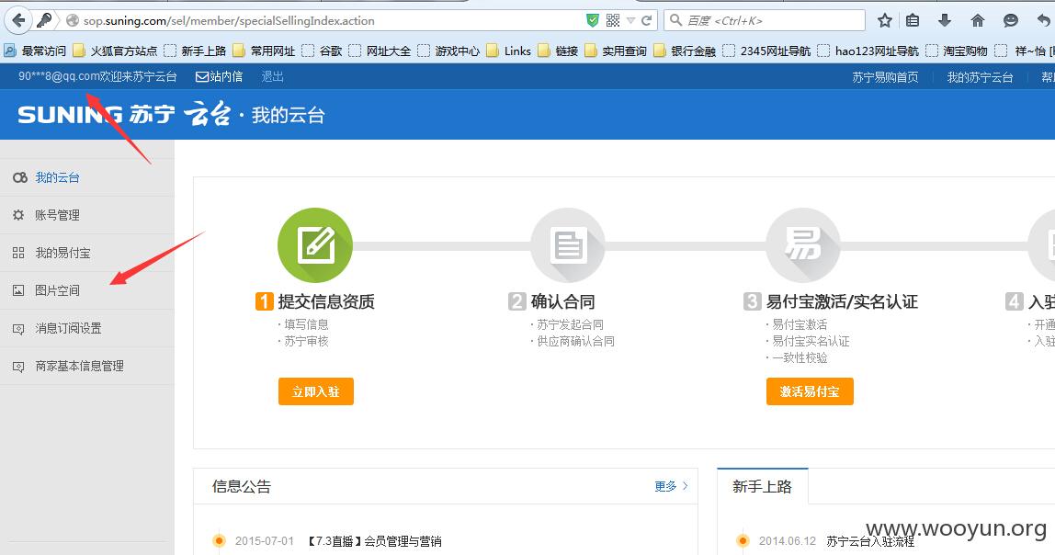Click the key icon beside the address bar
This screenshot has width=1055, height=555.
[x=44, y=20]
